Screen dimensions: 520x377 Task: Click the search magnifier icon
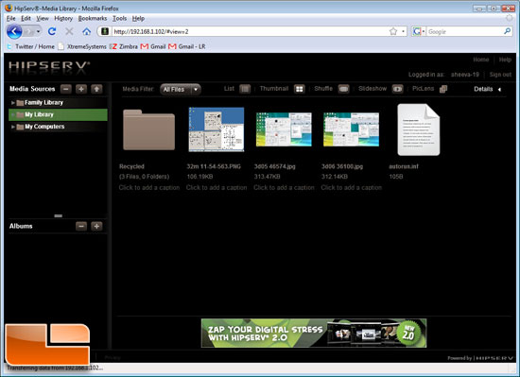tap(507, 31)
